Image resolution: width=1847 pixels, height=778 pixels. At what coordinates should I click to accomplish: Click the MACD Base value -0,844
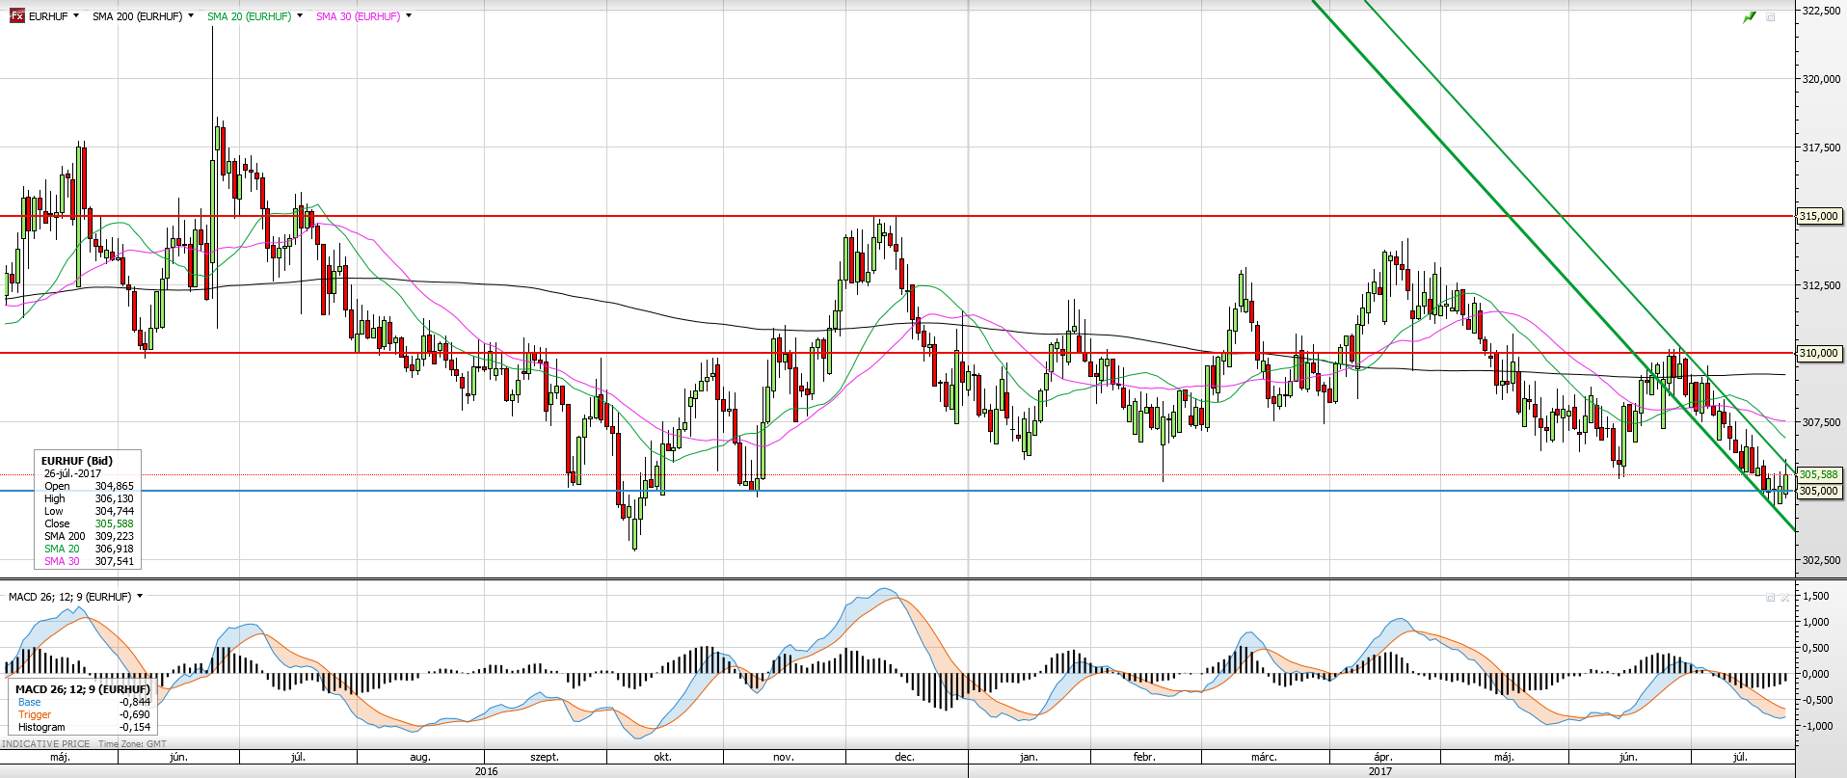click(135, 702)
